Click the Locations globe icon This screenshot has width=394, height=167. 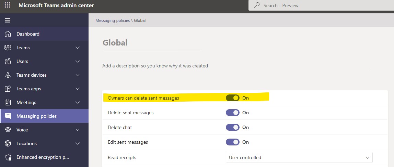point(8,143)
